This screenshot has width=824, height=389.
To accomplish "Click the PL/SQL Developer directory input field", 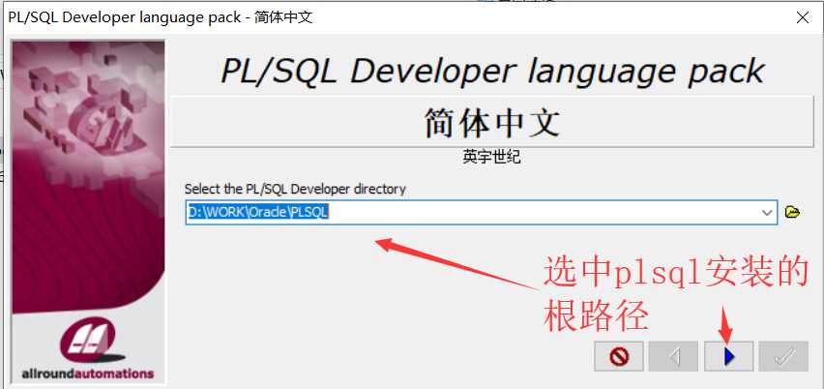I will 481,212.
